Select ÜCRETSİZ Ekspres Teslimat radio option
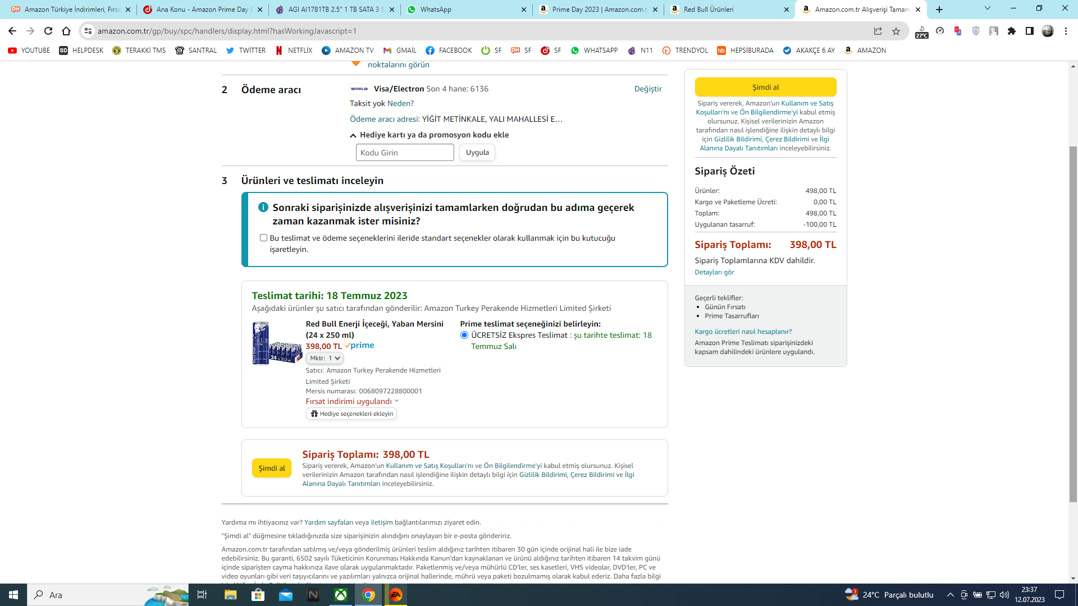Viewport: 1078px width, 606px height. point(464,335)
